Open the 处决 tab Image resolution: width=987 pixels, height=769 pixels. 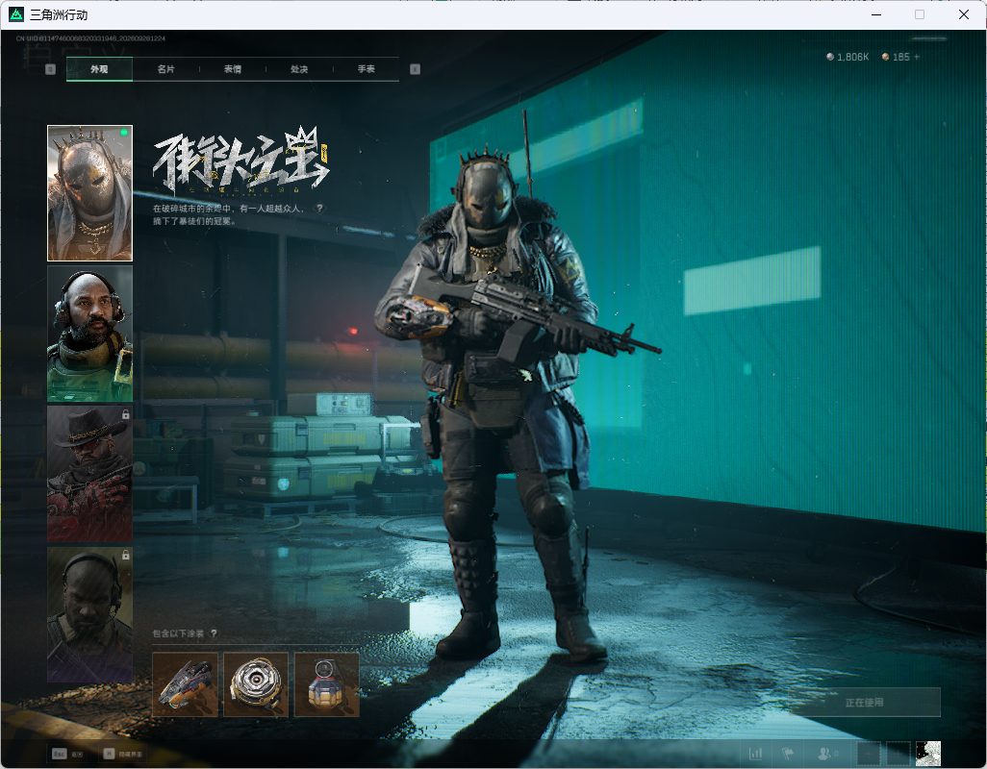(x=299, y=69)
